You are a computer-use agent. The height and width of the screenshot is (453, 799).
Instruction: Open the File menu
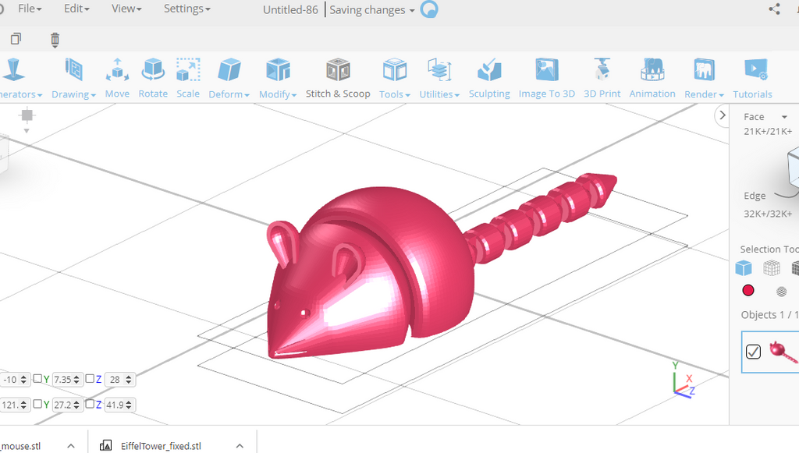(30, 9)
